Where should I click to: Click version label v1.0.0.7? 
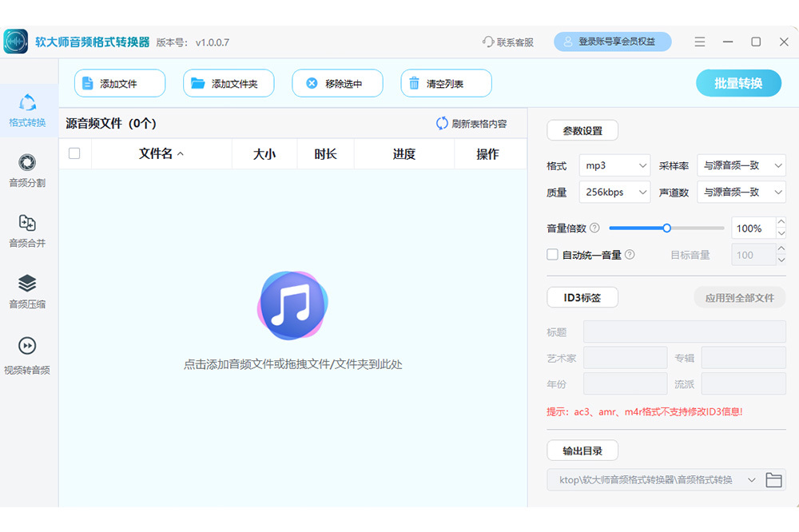(213, 42)
